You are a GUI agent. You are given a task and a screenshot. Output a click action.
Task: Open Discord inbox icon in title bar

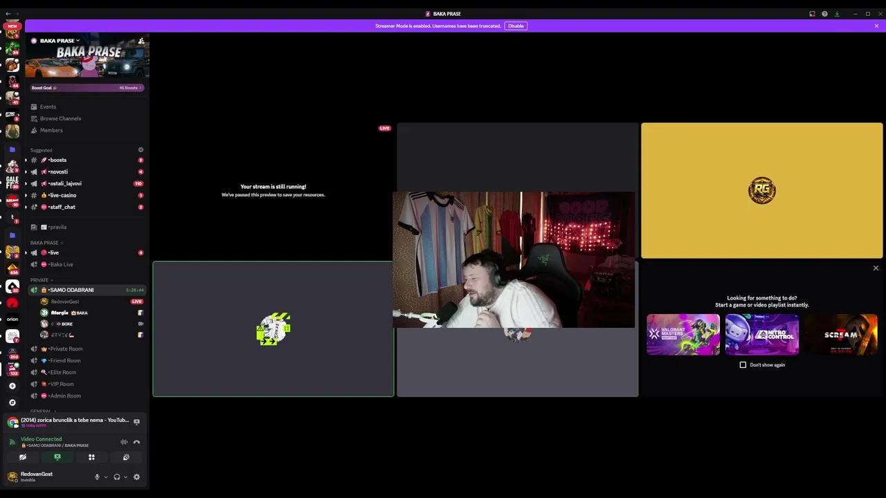812,14
